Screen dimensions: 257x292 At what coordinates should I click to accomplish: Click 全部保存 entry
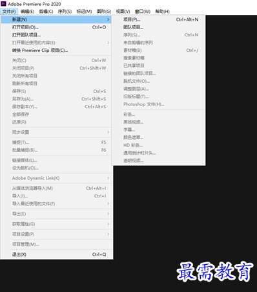coord(56,115)
